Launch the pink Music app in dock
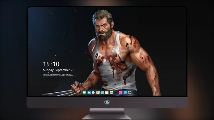 (120, 92)
